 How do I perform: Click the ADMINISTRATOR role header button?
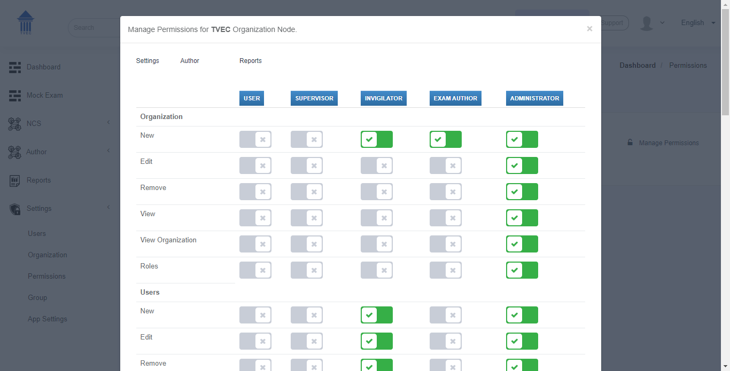[534, 98]
